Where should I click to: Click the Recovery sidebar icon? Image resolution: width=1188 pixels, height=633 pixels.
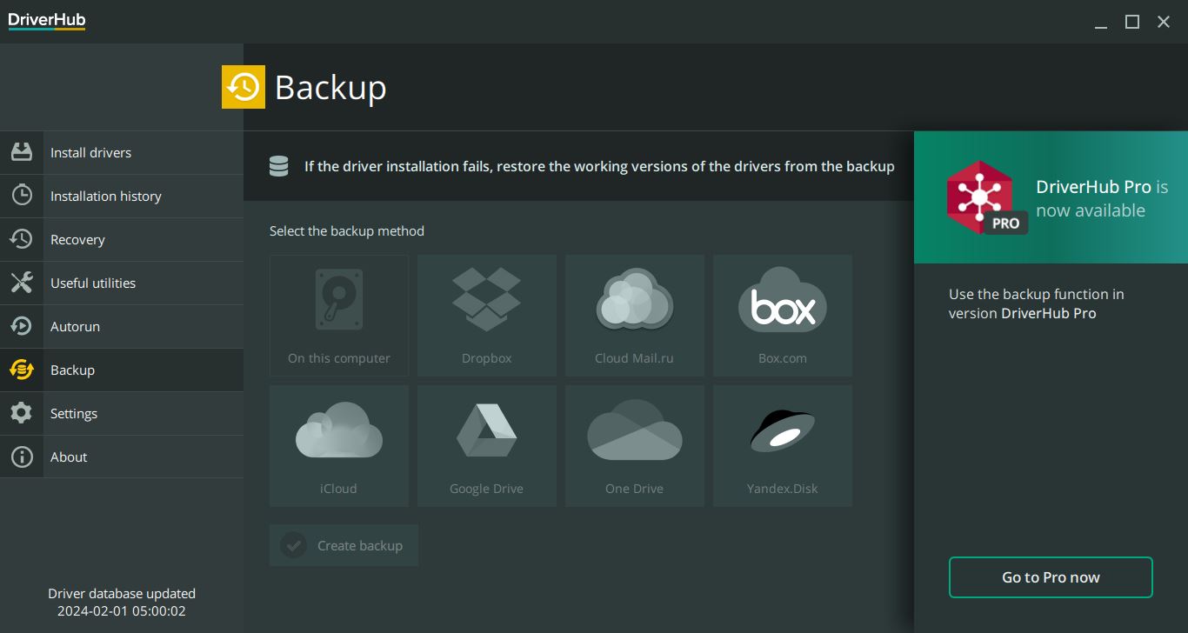pyautogui.click(x=22, y=239)
